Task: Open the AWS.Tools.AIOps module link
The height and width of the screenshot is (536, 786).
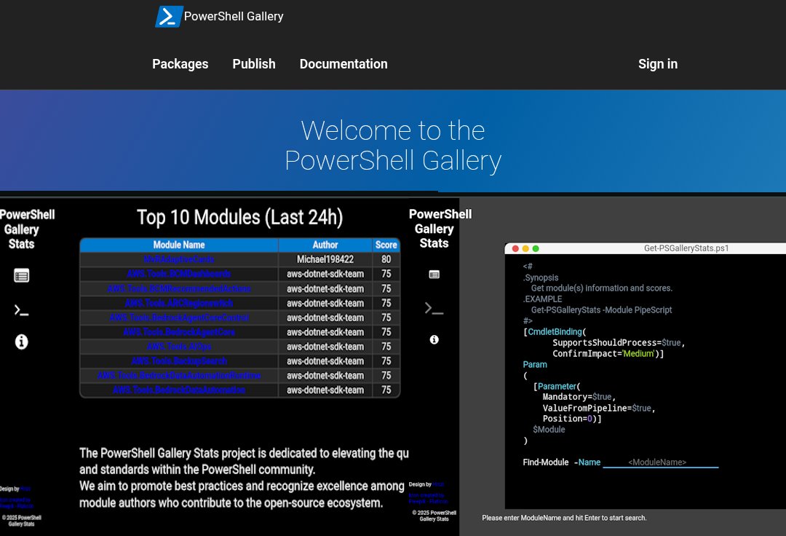Action: (179, 347)
